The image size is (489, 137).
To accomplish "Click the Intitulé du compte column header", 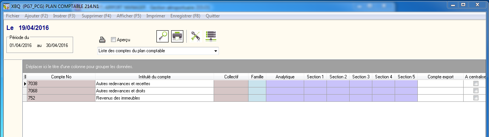I will coord(155,77).
